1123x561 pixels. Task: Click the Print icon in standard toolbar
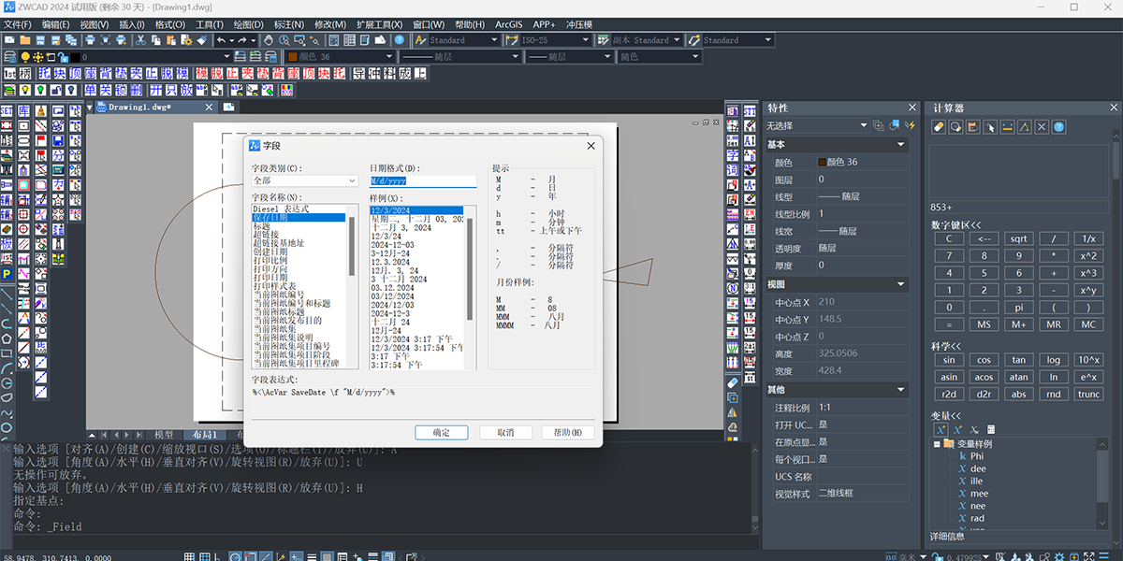[90, 40]
